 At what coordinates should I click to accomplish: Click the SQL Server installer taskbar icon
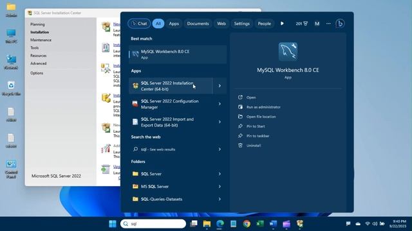[x=300, y=224]
